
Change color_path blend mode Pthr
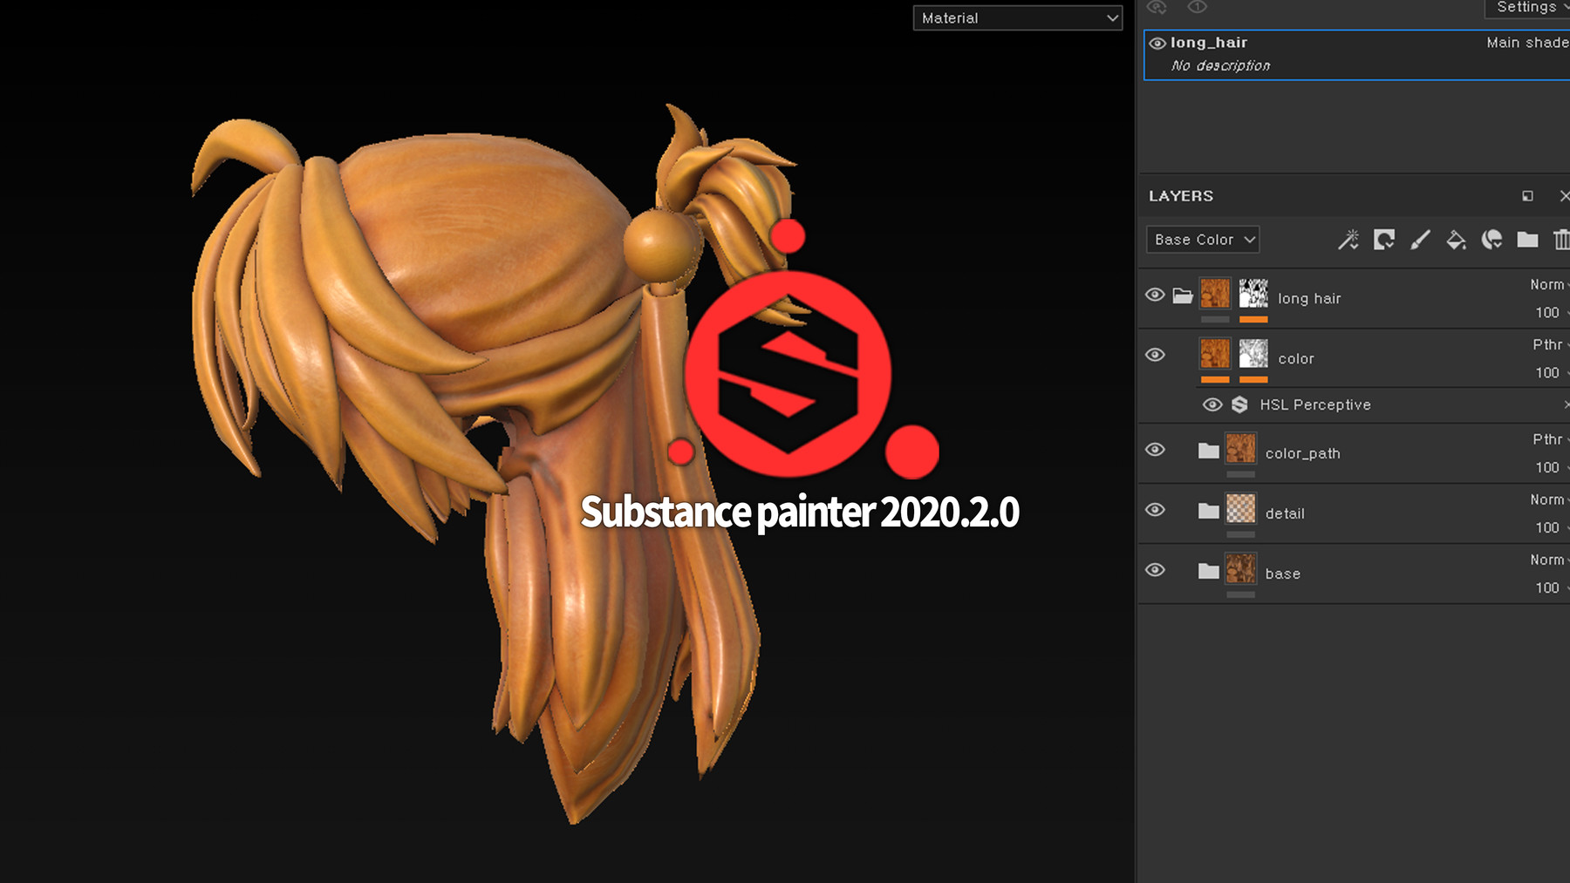[x=1550, y=440]
